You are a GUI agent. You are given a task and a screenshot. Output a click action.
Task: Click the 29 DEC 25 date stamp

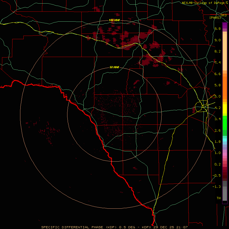[x=164, y=227]
